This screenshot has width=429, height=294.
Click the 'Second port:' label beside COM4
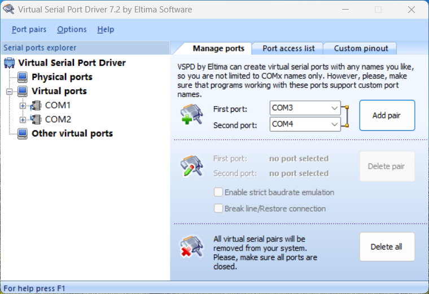tap(235, 125)
